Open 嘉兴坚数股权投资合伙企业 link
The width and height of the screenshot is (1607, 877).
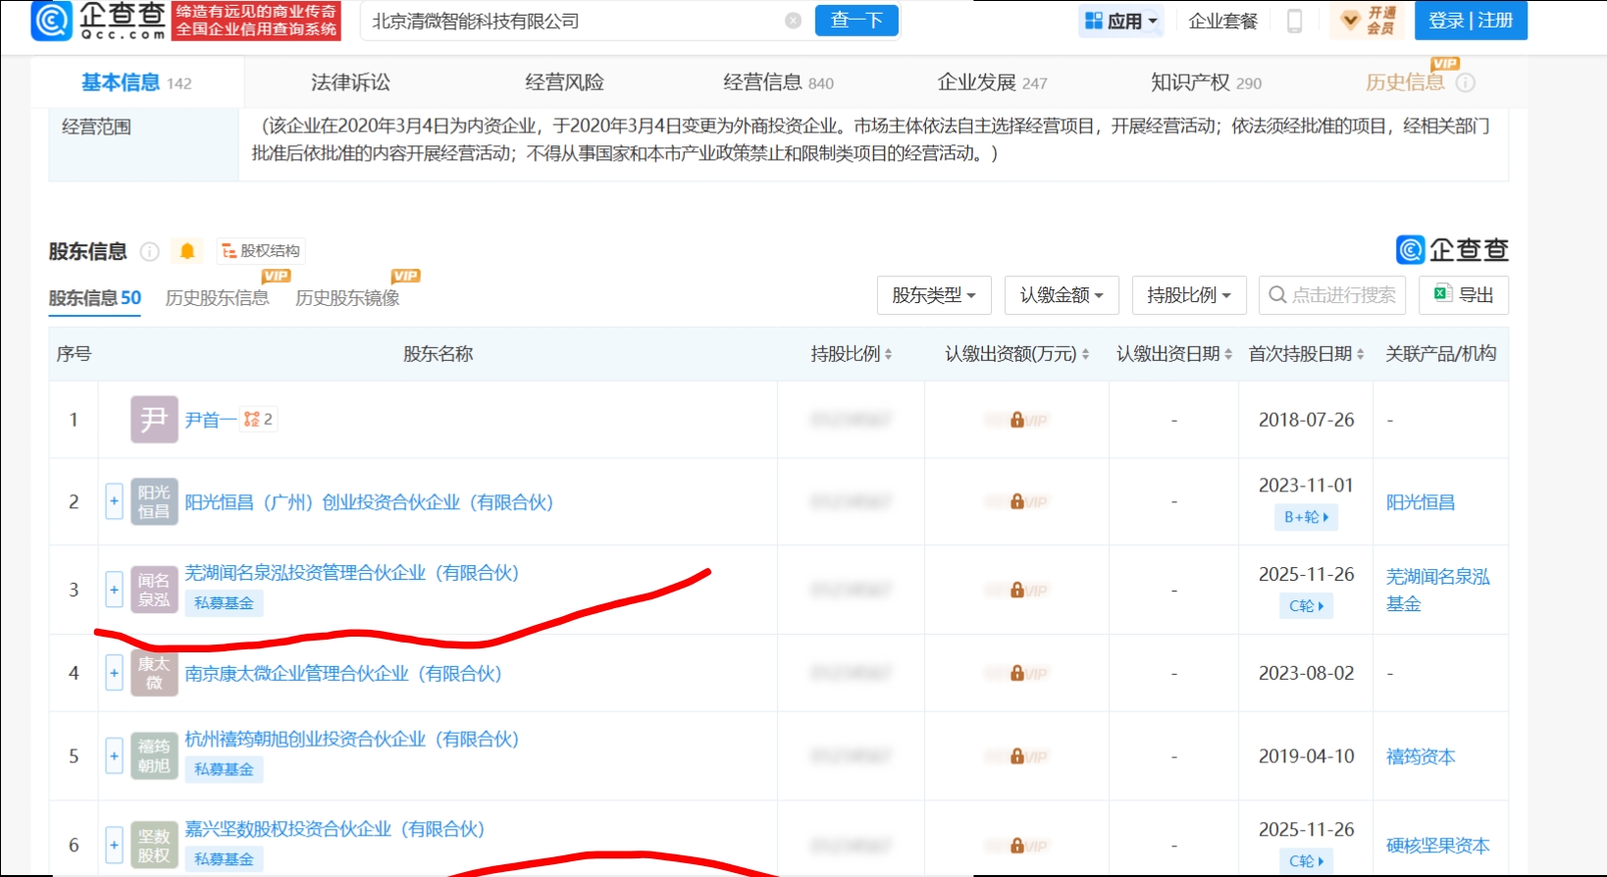pyautogui.click(x=335, y=829)
